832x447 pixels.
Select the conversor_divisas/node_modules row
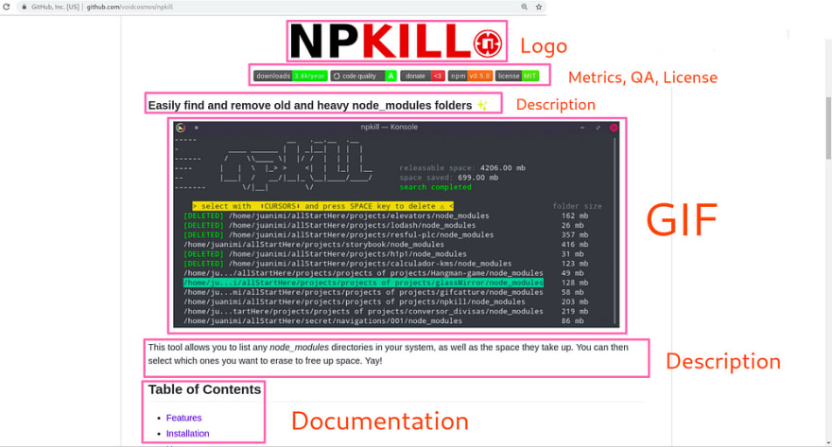click(363, 311)
